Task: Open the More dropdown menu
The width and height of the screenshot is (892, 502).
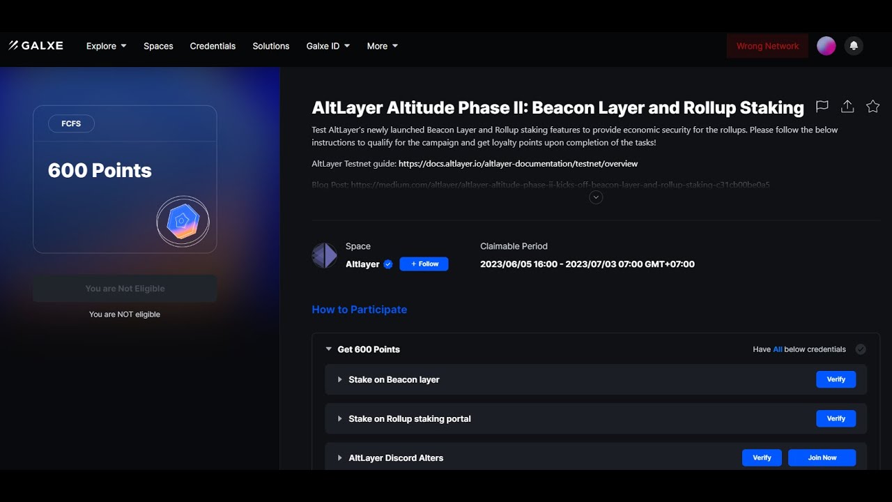Action: (382, 46)
